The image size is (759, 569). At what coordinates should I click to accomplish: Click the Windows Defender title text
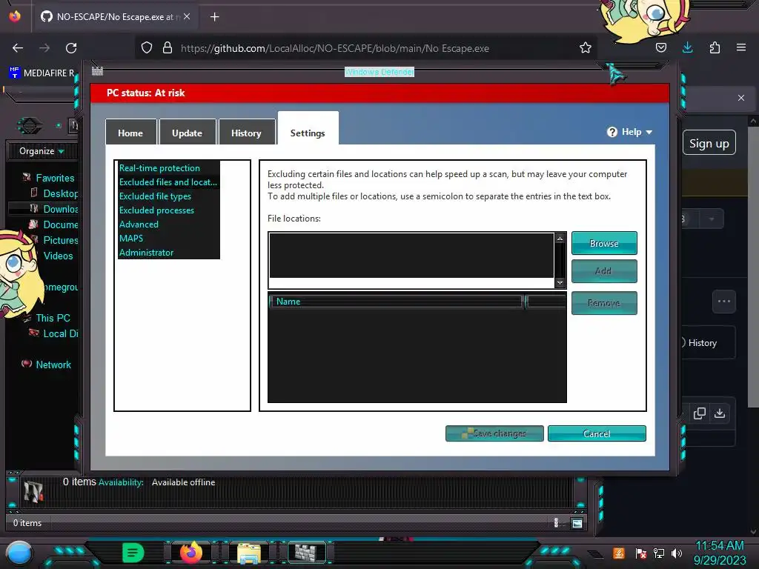379,72
